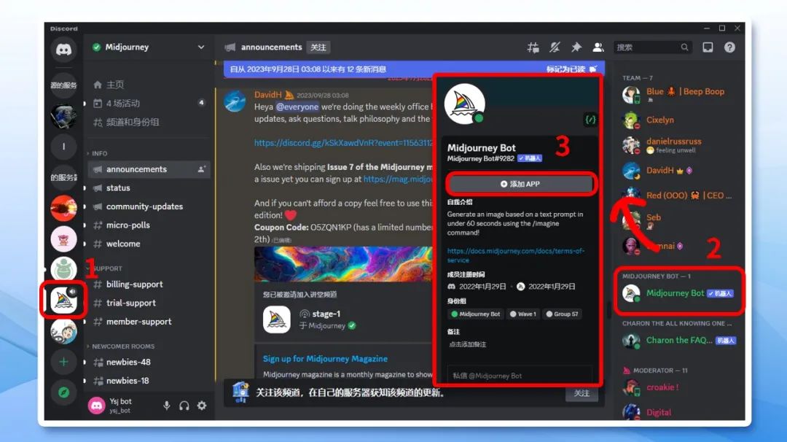This screenshot has height=442, width=787.
Task: Select Midjourney Bot in member list
Action: pos(679,293)
